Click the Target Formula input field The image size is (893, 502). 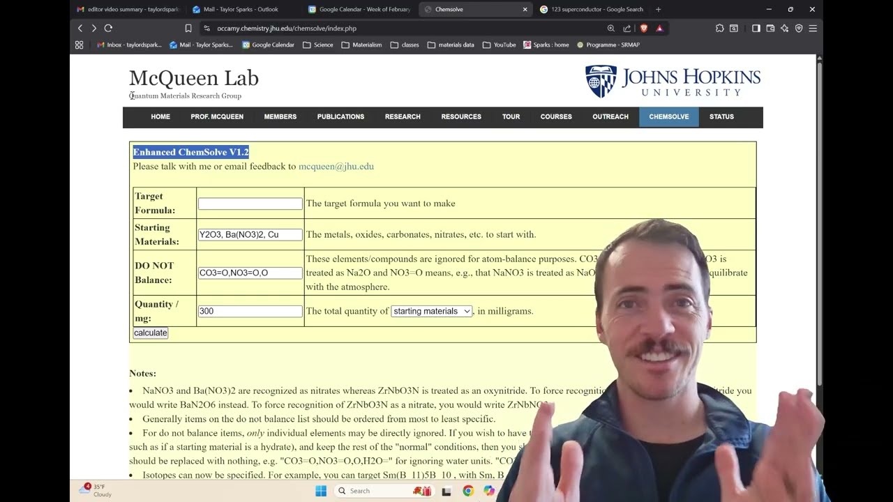(250, 204)
